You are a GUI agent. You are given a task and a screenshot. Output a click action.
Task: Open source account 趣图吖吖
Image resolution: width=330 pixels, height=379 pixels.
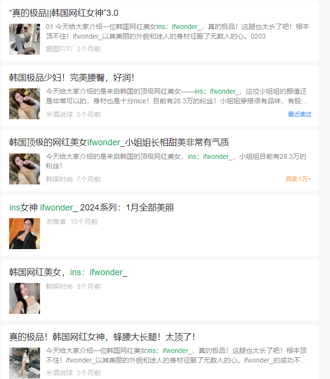click(x=59, y=49)
